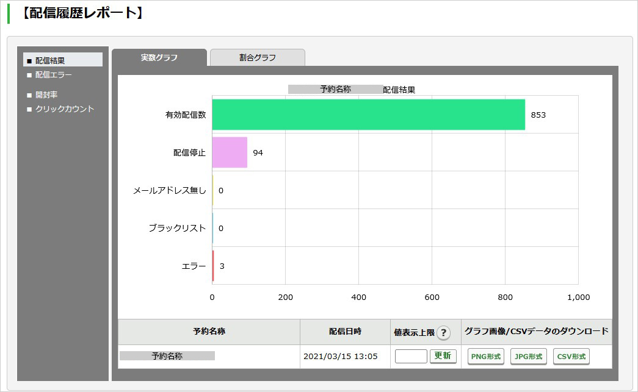Click the 1,000 x-axis tick label
The image size is (638, 392).
point(578,298)
